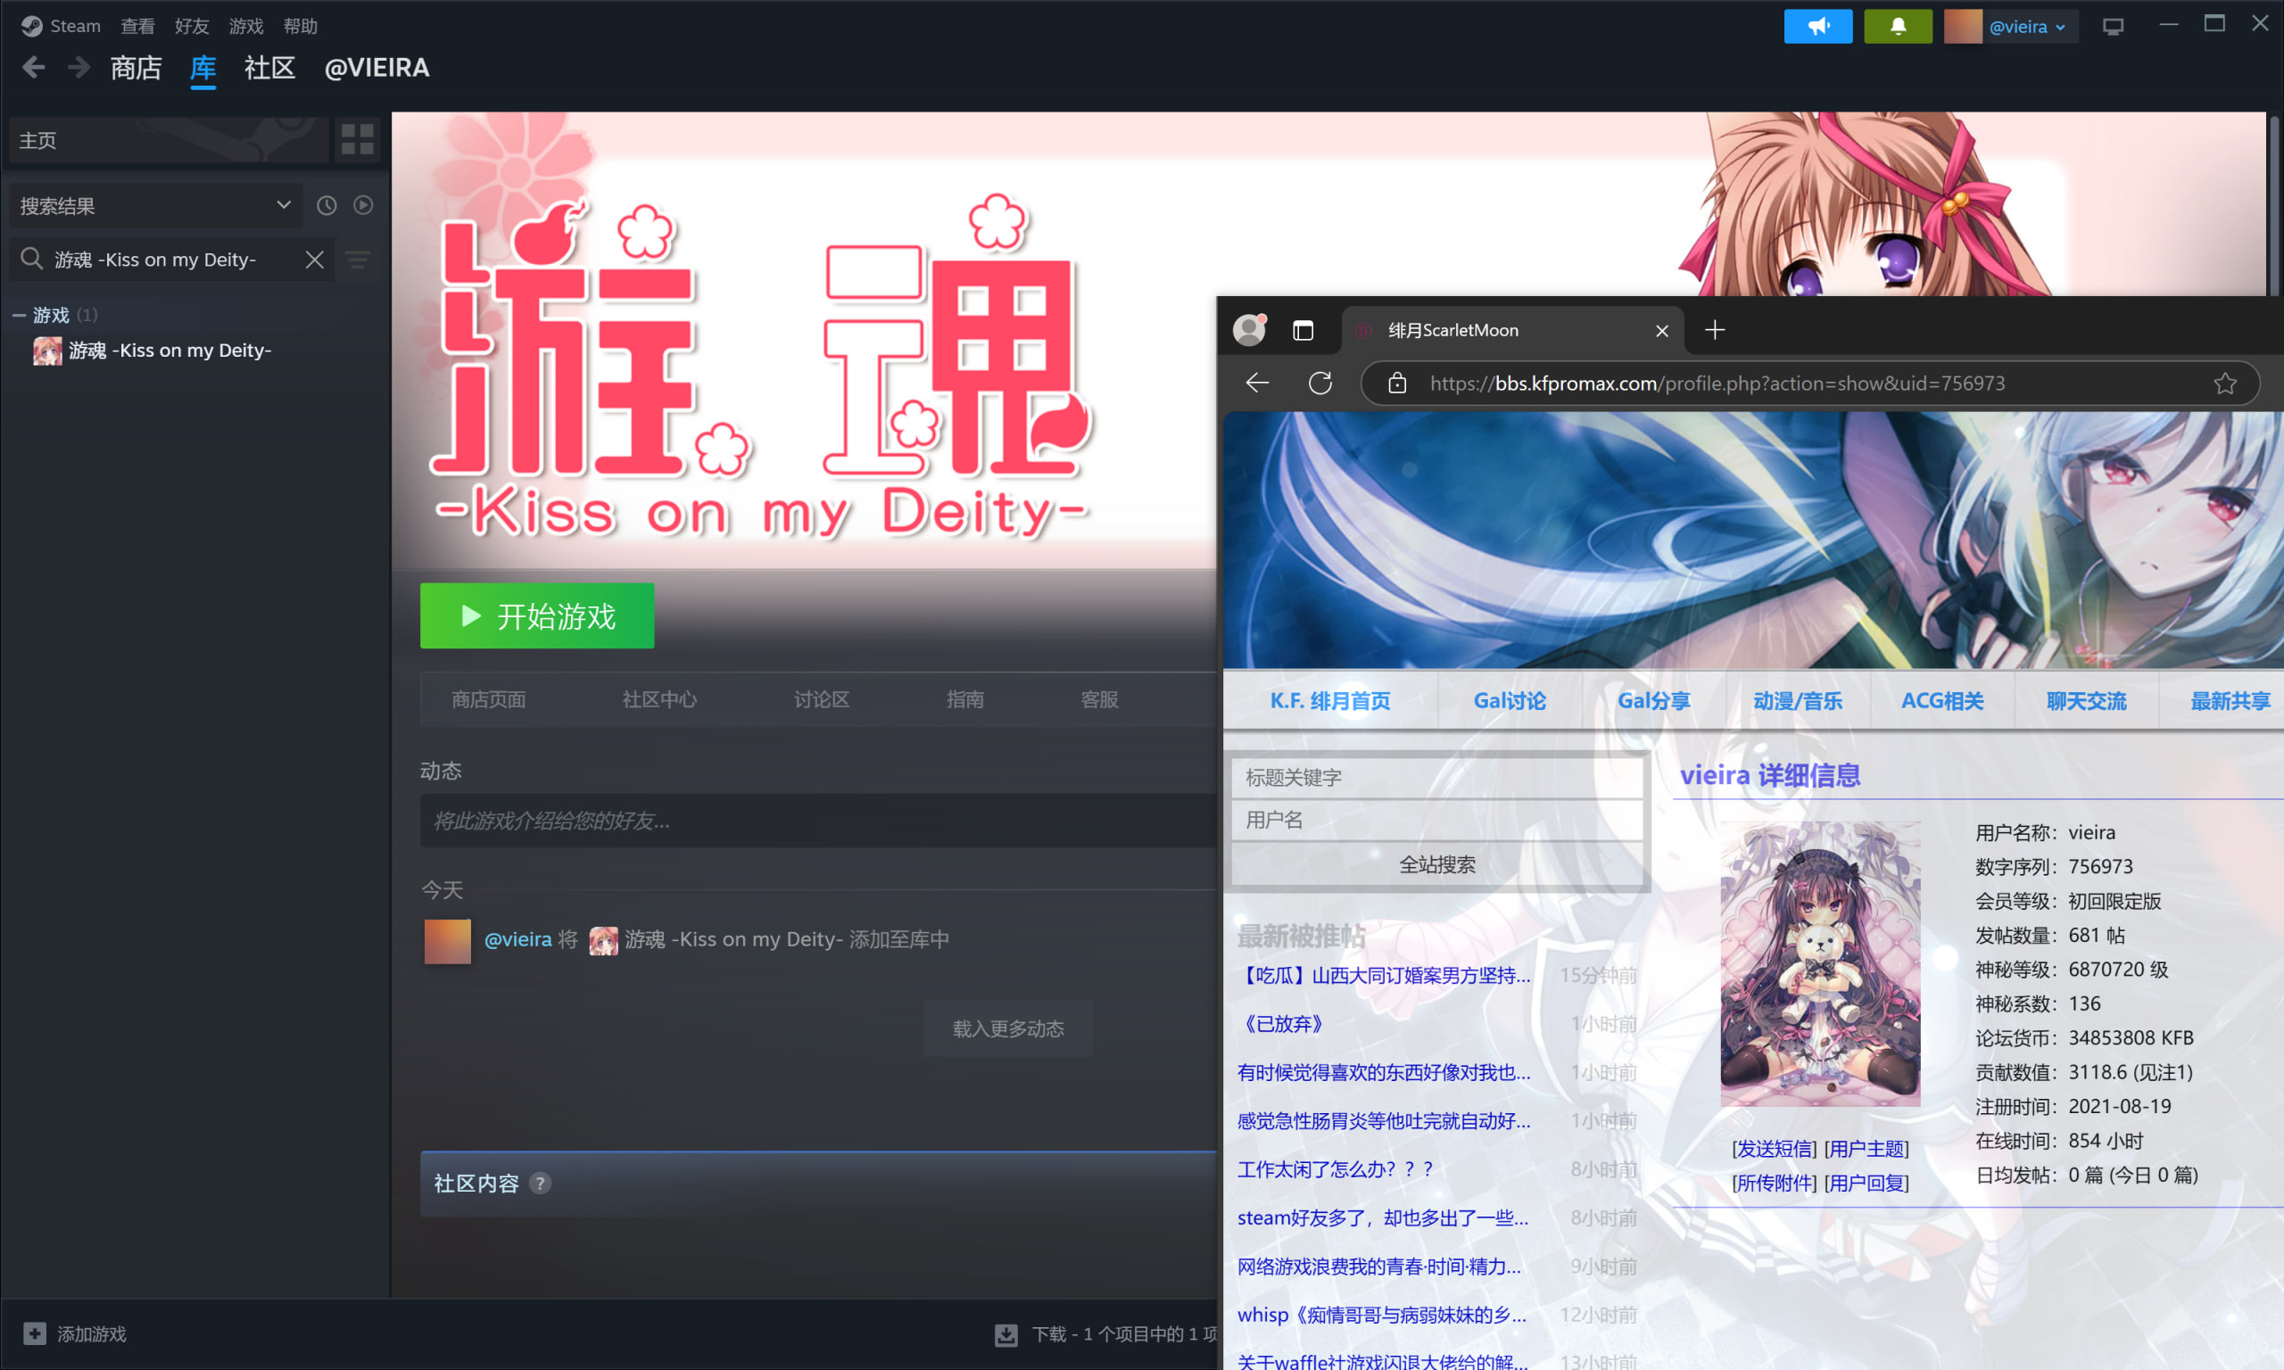This screenshot has width=2284, height=1370.
Task: Go to the 商店 tab
Action: tap(136, 68)
